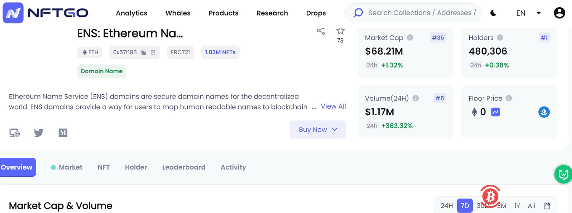This screenshot has width=572, height=213.
Task: Click the share icon beside collection title
Action: (x=321, y=31)
